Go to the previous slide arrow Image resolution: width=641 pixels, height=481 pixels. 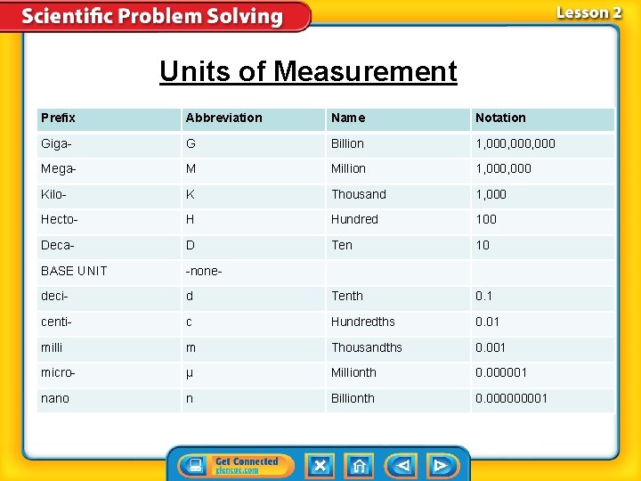402,466
